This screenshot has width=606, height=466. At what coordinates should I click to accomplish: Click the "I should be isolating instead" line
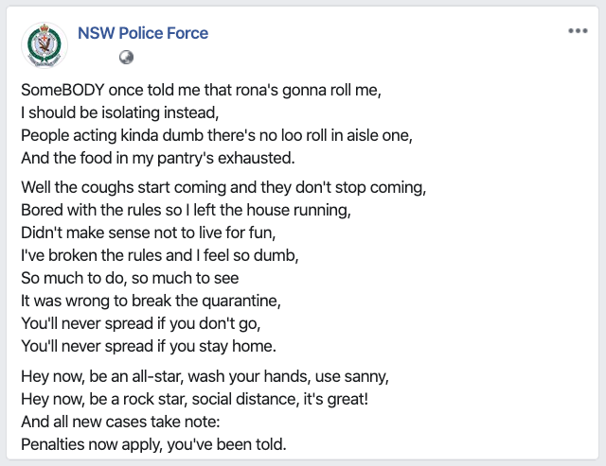120,112
